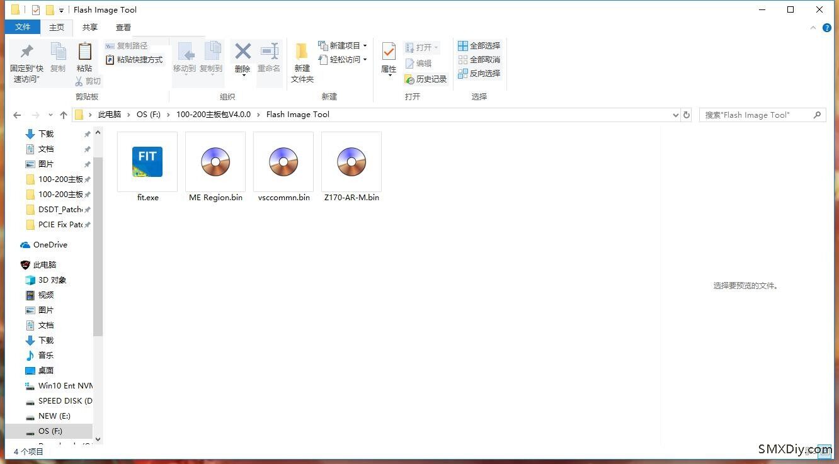Open 视频 folder in navigation pane
The width and height of the screenshot is (839, 464).
pos(45,295)
